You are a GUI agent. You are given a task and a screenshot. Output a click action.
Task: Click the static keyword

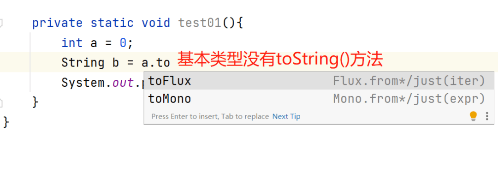pos(112,23)
